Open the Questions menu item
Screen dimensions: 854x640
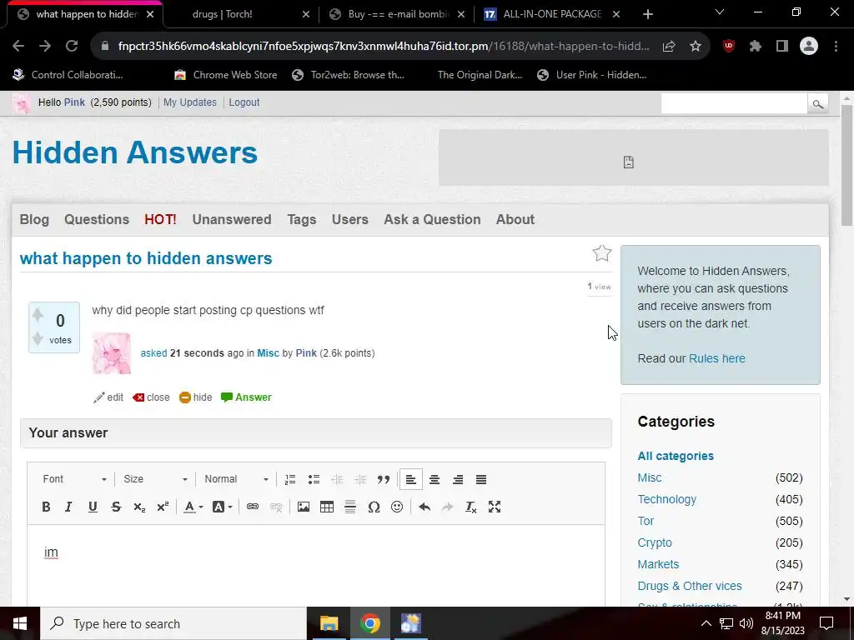97,219
